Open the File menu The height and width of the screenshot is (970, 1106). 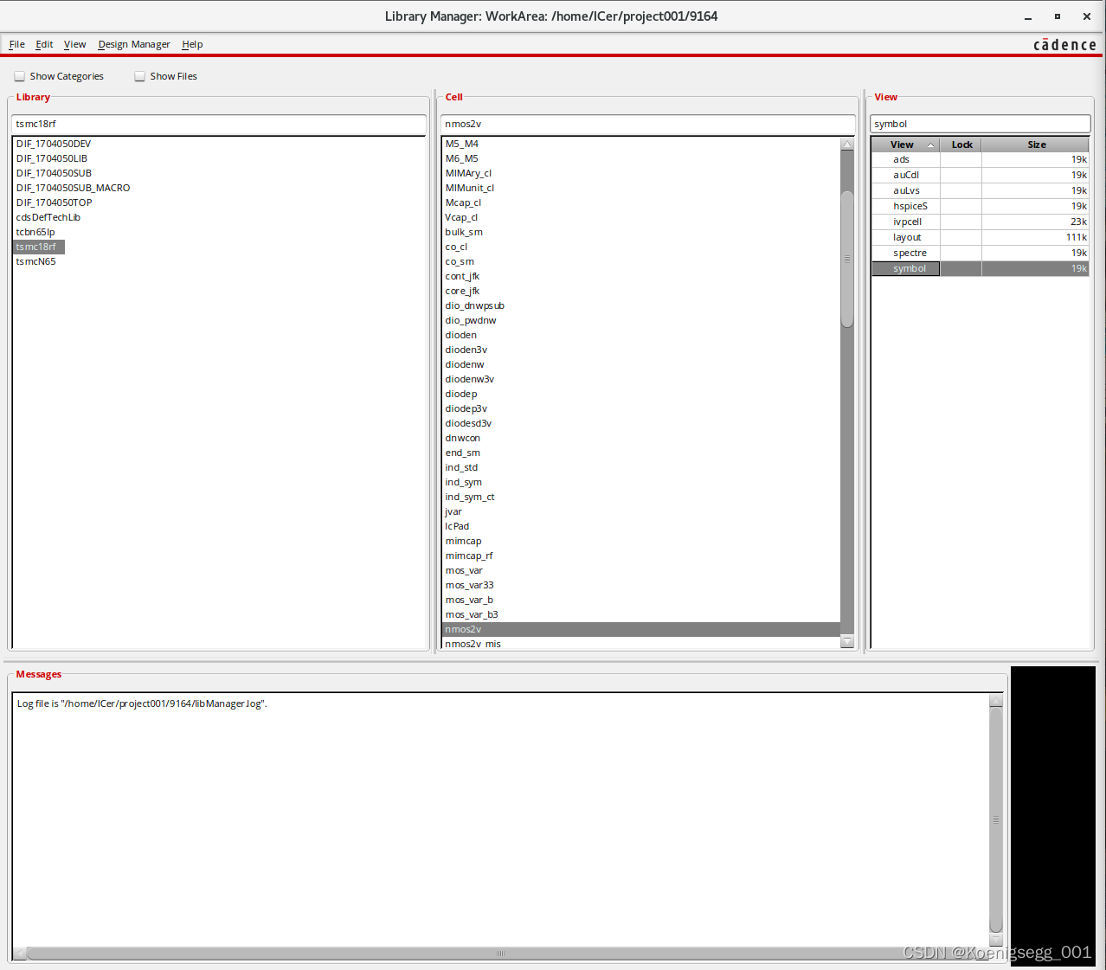[x=16, y=44]
